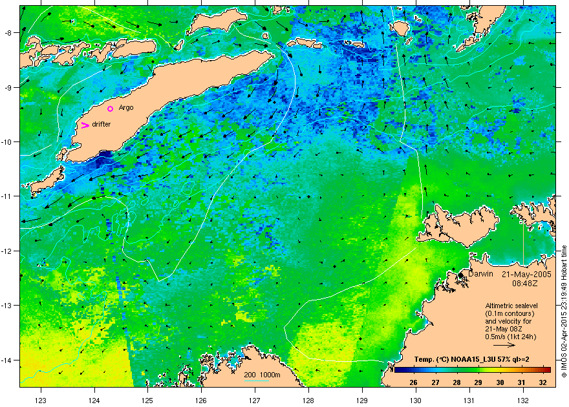This screenshot has height=407, width=569.
Task: Click the longitude axis label '125'
Action: click(147, 401)
